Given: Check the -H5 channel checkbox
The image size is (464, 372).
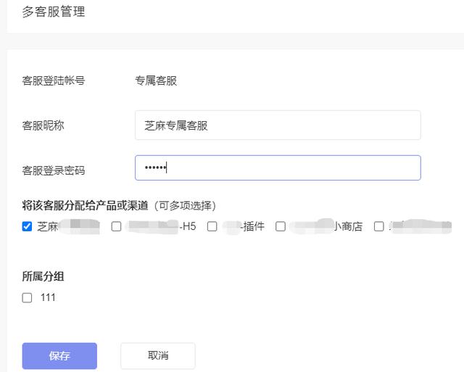Looking at the screenshot, I should click(x=116, y=227).
